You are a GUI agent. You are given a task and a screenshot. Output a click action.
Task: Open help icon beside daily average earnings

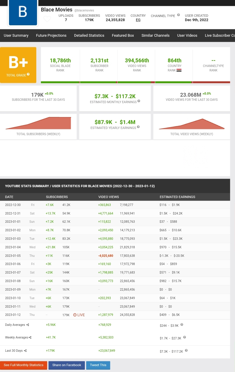click(x=182, y=325)
